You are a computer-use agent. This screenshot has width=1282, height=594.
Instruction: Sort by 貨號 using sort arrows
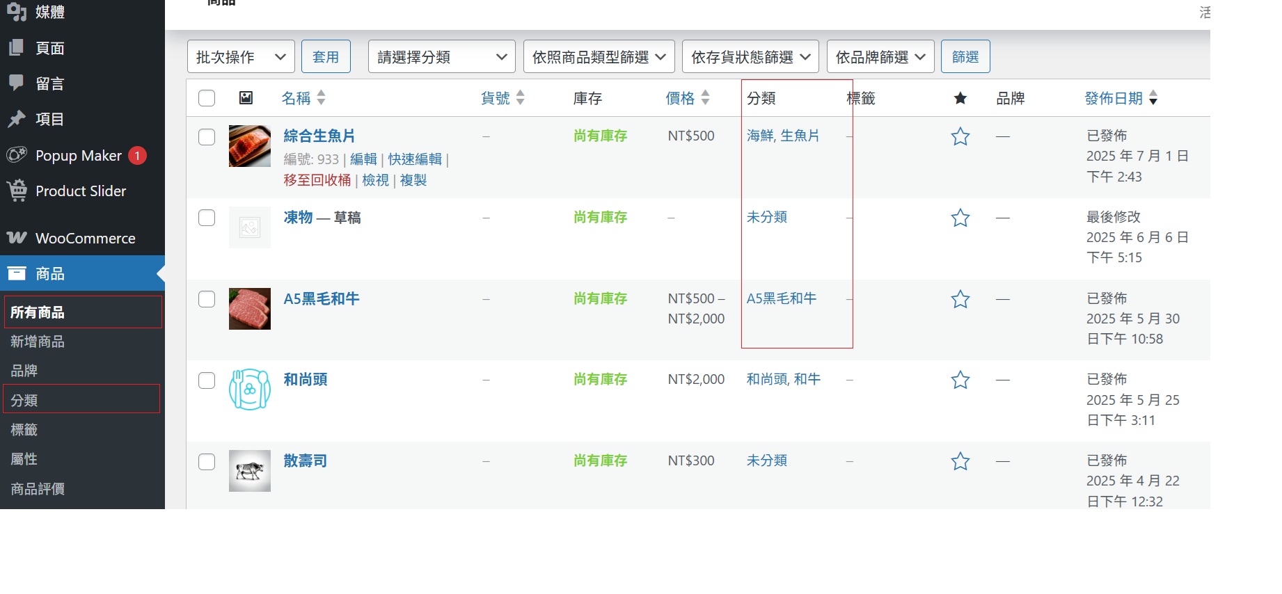520,97
